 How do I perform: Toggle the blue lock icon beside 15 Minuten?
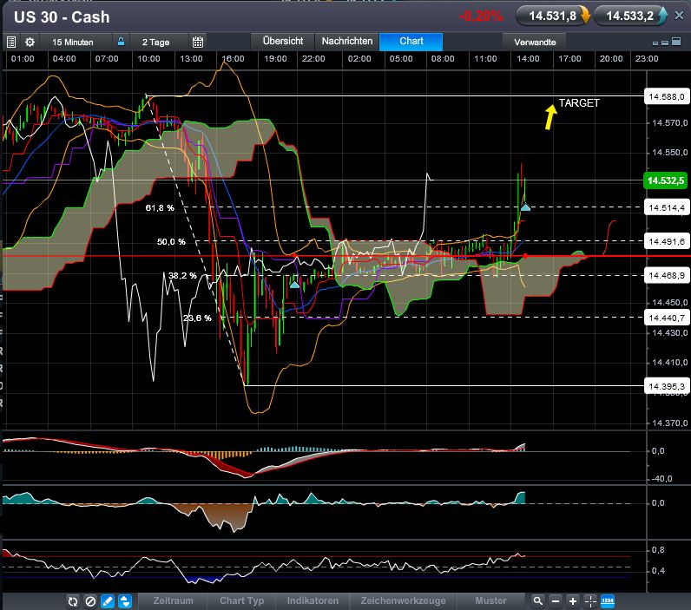point(121,42)
